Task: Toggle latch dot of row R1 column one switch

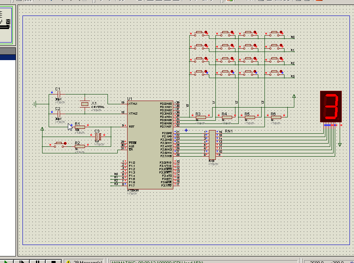Action: pyautogui.click(x=206, y=45)
